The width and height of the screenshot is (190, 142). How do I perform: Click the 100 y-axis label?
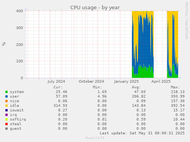click(x=19, y=61)
